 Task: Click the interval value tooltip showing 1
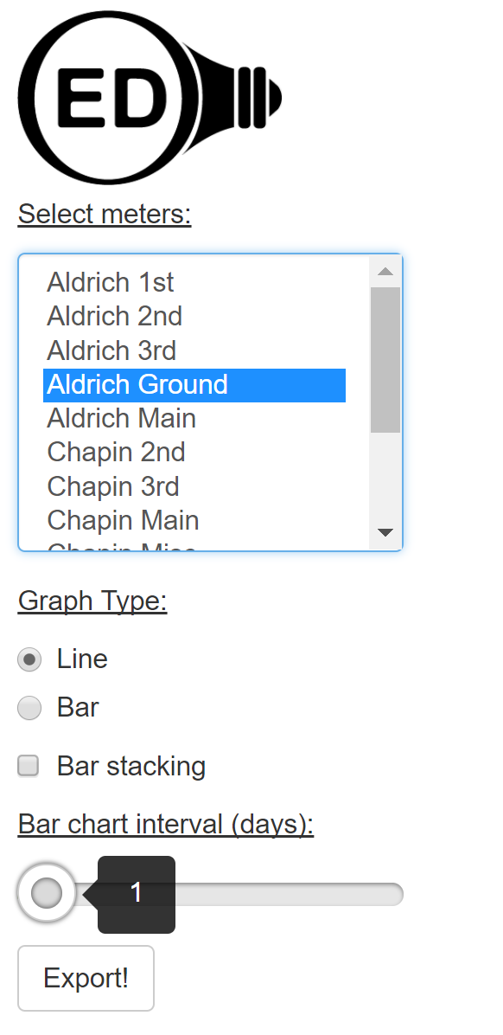(136, 894)
